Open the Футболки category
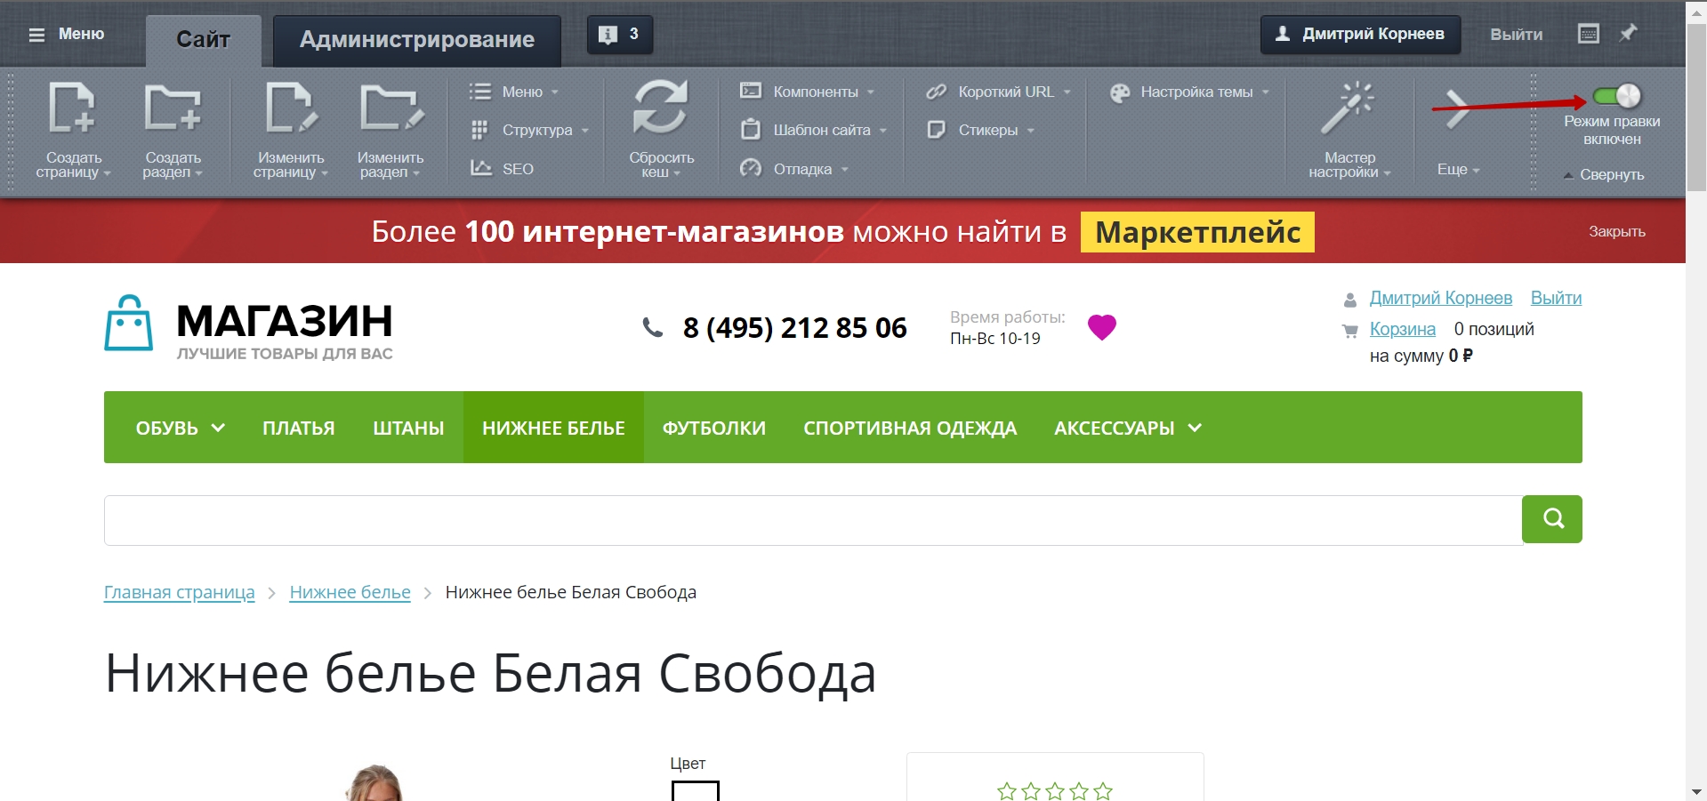 click(713, 428)
